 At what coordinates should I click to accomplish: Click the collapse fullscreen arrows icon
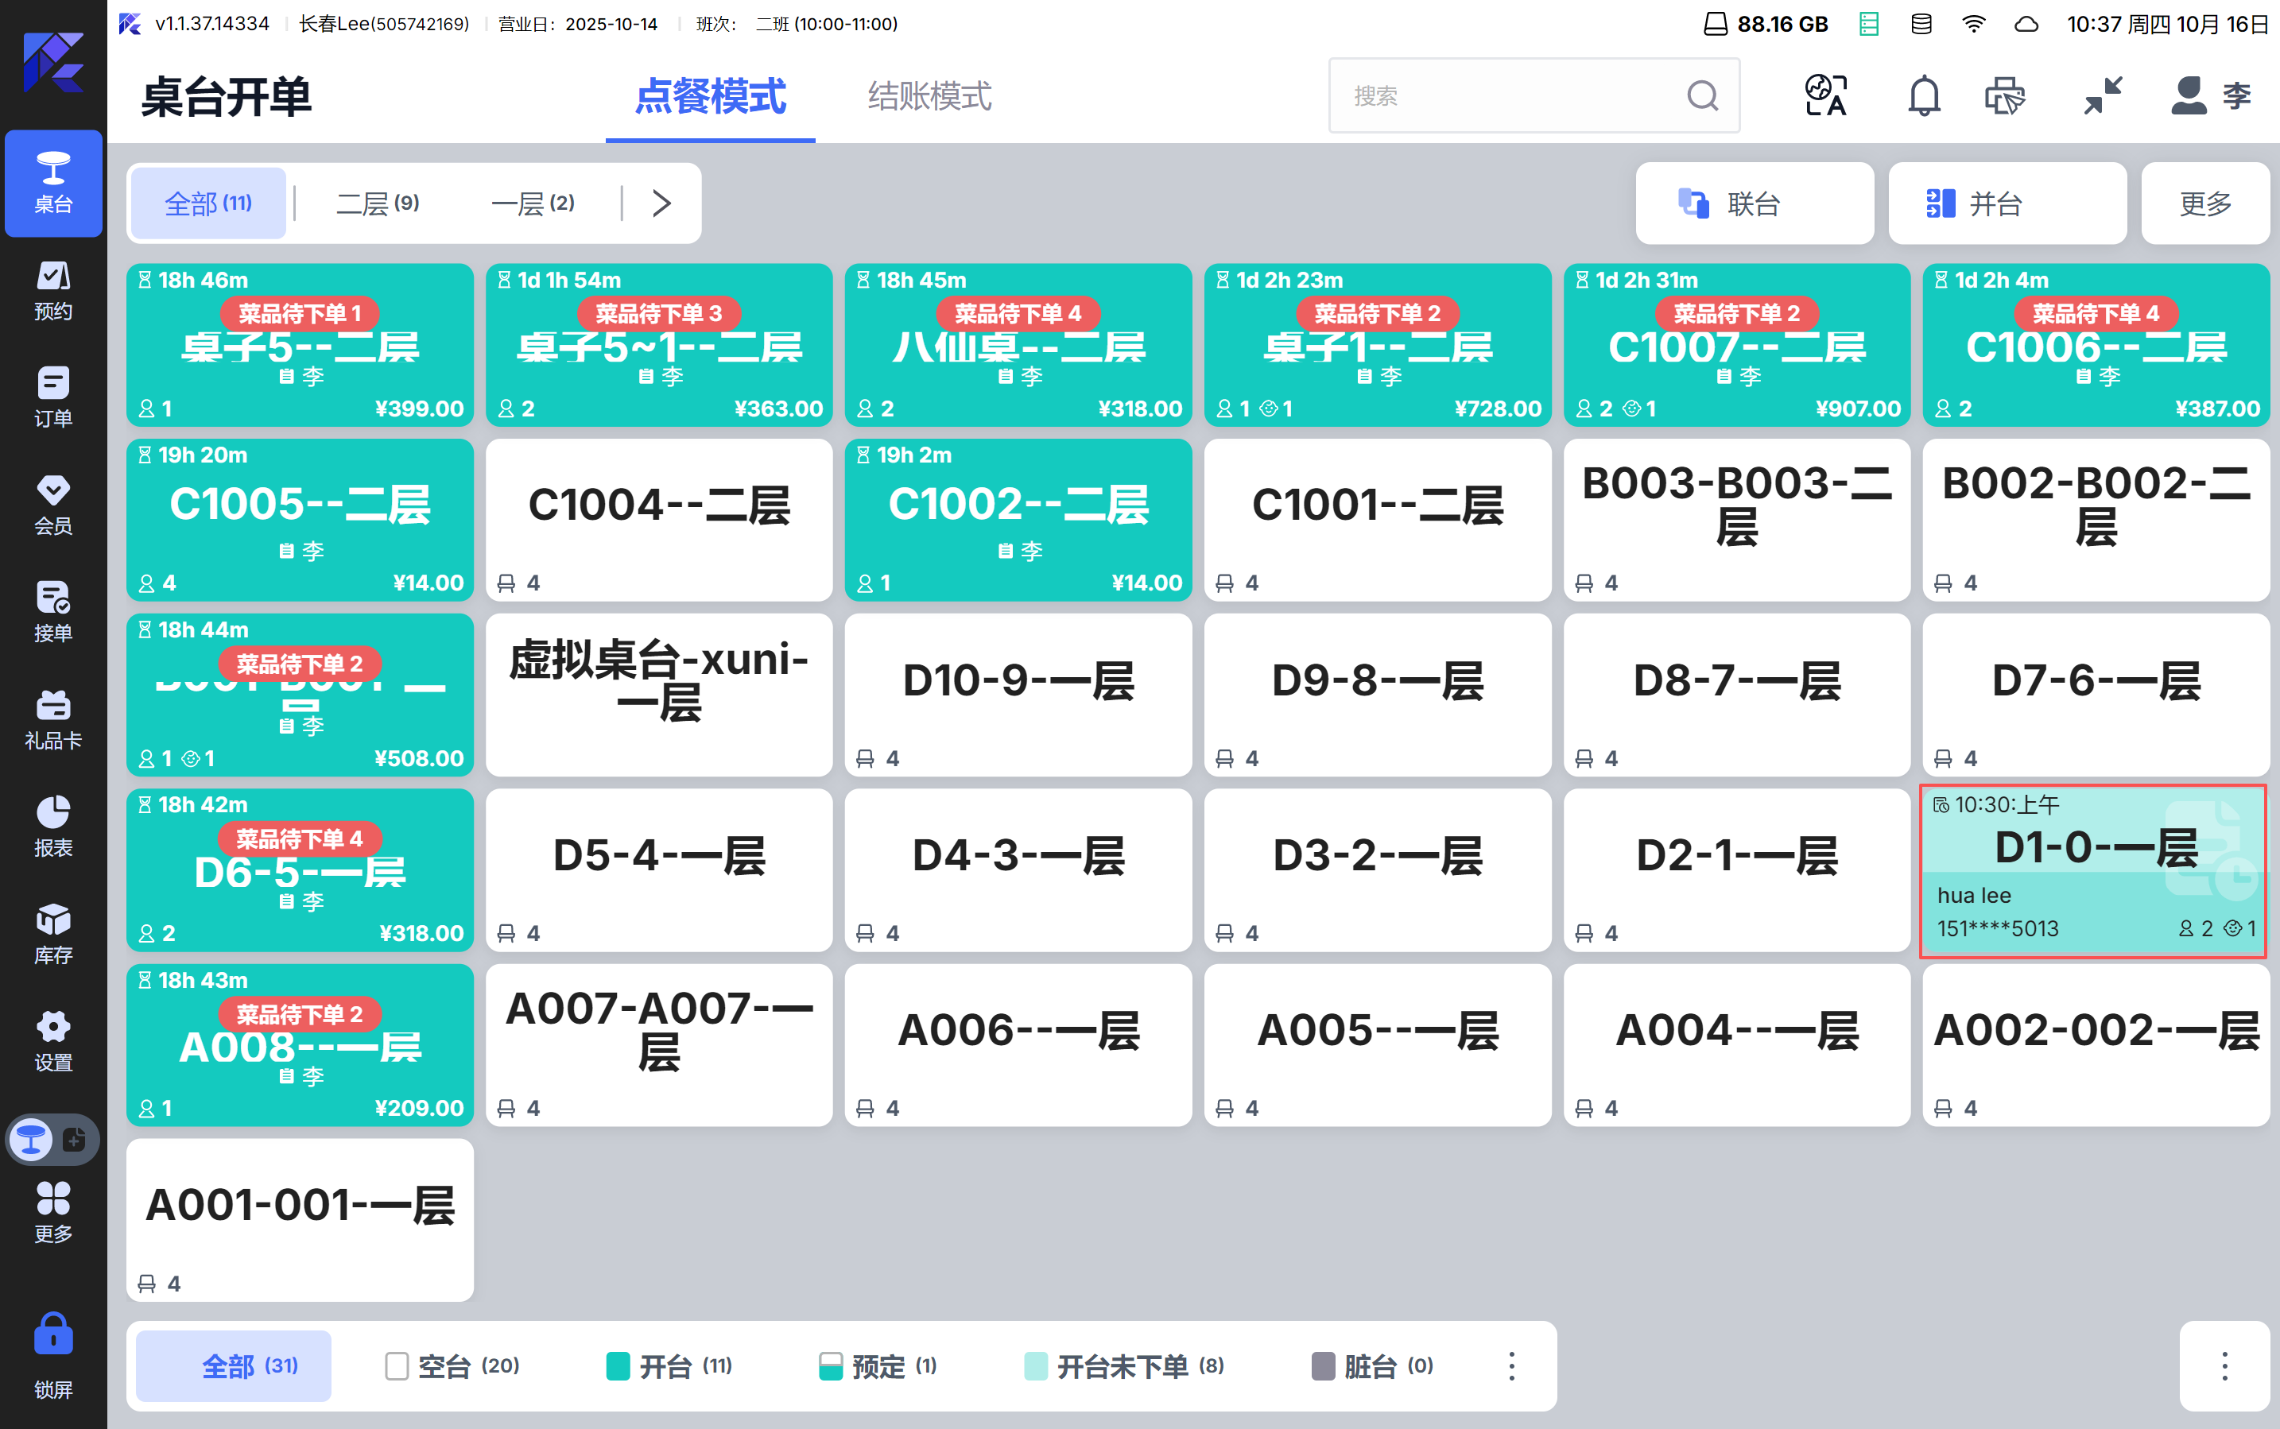coord(2104,95)
